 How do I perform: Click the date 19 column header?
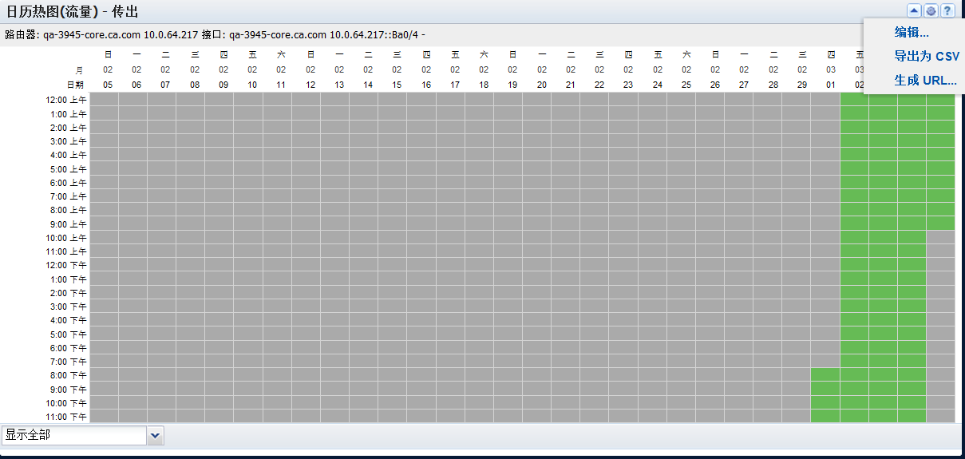[512, 85]
